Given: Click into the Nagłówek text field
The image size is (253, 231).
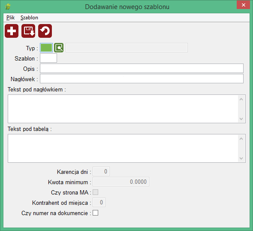Looking at the screenshot, I should pos(142,79).
